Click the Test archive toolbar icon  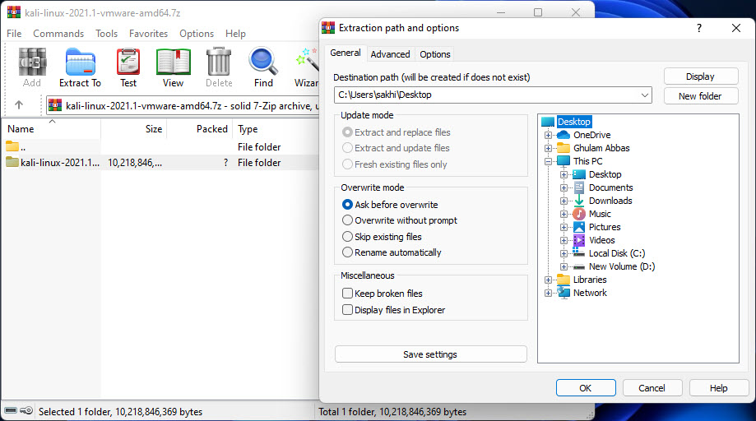pyautogui.click(x=128, y=62)
